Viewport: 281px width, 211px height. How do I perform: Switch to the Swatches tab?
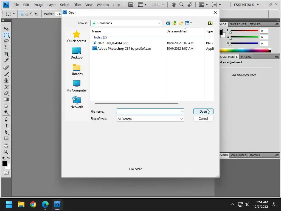pos(238,24)
